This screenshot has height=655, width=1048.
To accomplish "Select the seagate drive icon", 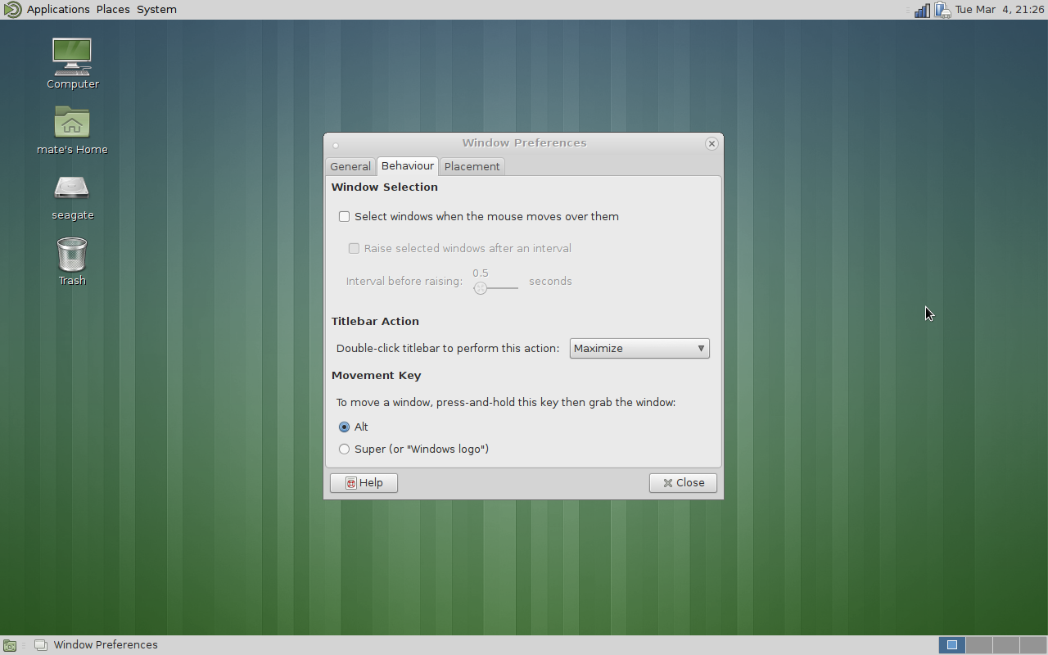I will click(x=72, y=188).
